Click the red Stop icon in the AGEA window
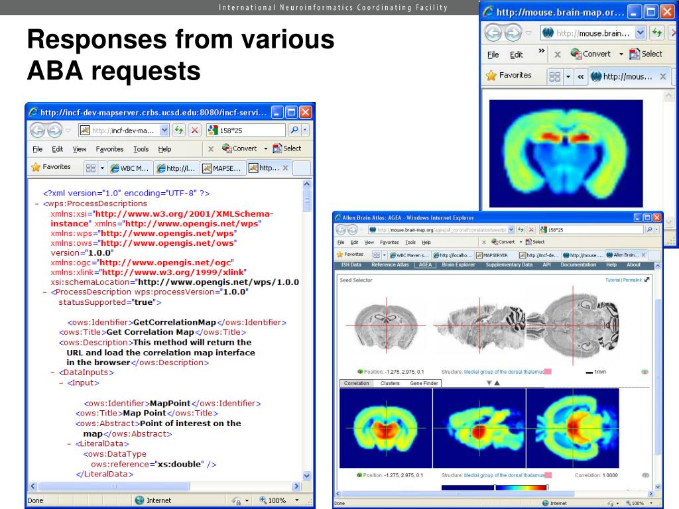This screenshot has height=509, width=679. [x=531, y=229]
